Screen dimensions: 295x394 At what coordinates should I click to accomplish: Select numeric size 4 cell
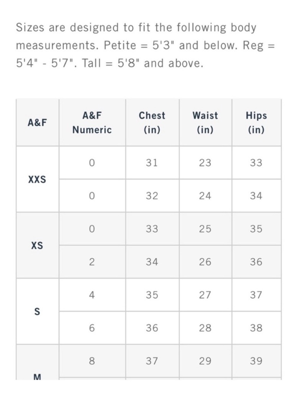point(92,295)
